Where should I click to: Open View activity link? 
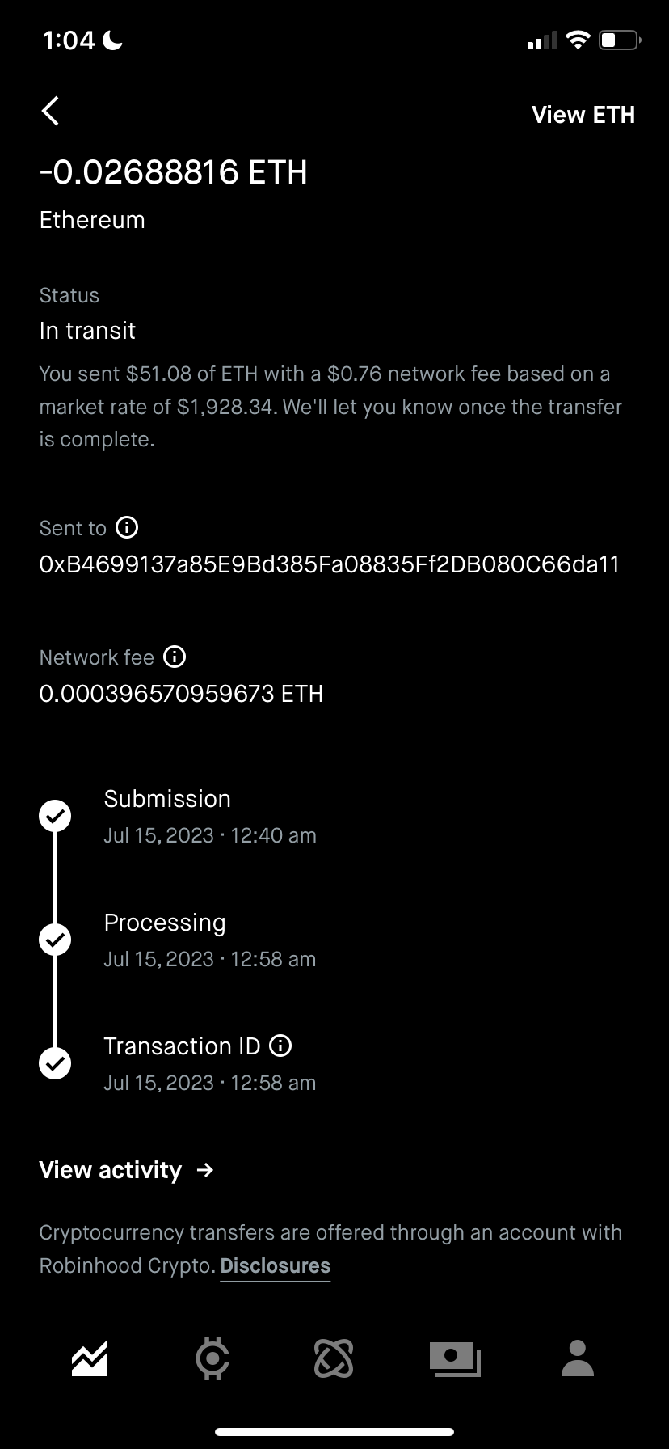click(111, 1170)
